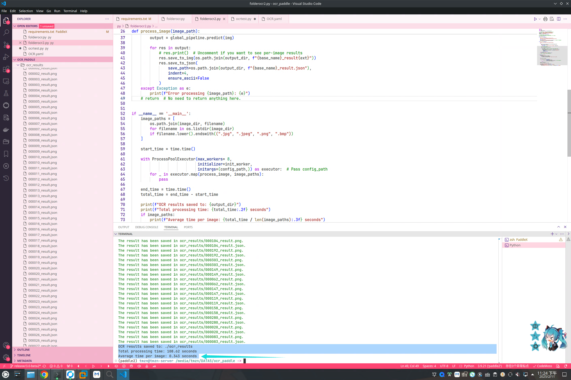Run the Python file with the play button
The width and height of the screenshot is (571, 380).
pos(535,19)
